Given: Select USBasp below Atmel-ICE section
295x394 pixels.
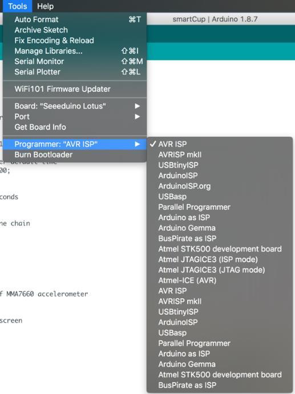Looking at the screenshot, I should 220,332.
